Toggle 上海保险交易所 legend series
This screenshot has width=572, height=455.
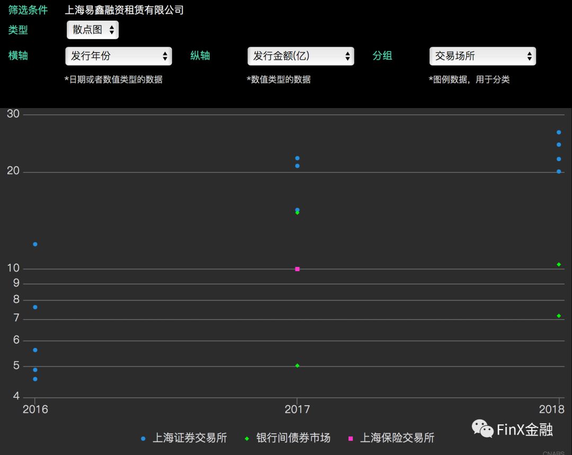pyautogui.click(x=391, y=438)
